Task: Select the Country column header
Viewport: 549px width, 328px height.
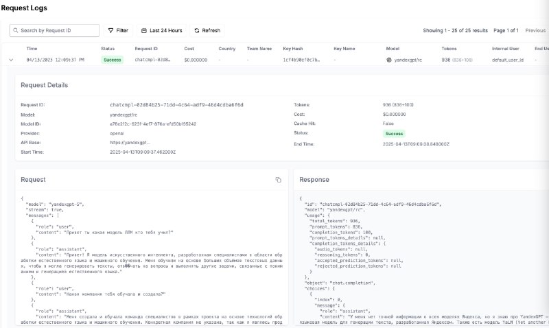Action: 227,49
